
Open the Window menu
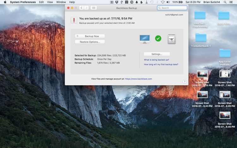tap(61, 2)
